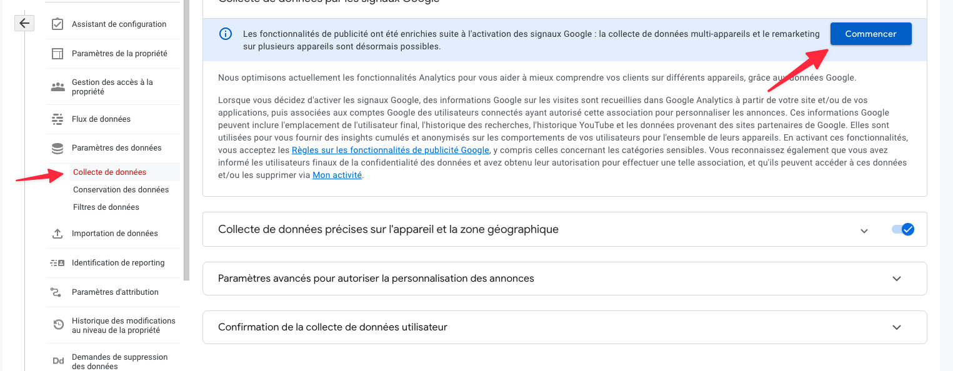Open the Mon activité link
The height and width of the screenshot is (371, 953).
point(337,176)
